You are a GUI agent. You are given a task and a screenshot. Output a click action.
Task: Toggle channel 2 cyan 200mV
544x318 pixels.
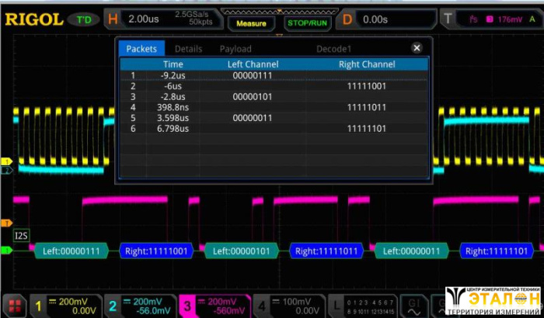(138, 304)
